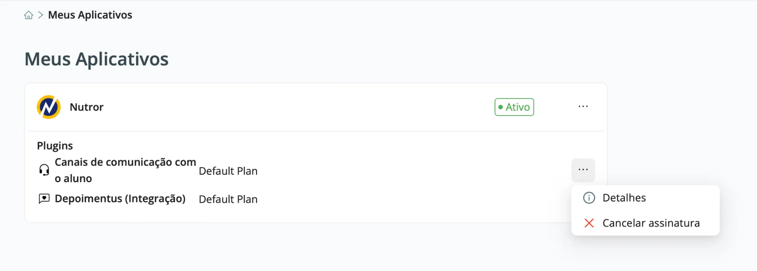
Task: Select the Depoimentus (Integração) plugin name
Action: [120, 199]
